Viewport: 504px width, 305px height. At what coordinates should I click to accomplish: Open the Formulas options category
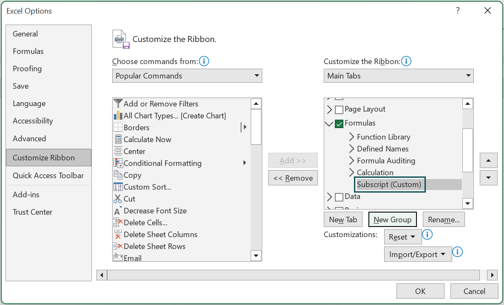[x=48, y=51]
